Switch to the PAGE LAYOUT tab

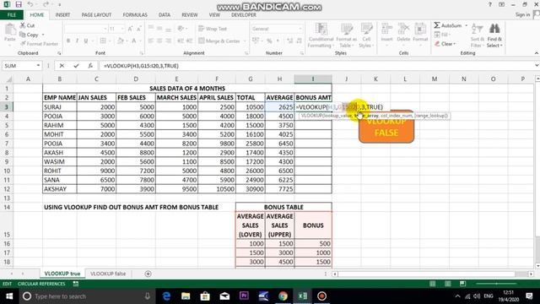96,15
